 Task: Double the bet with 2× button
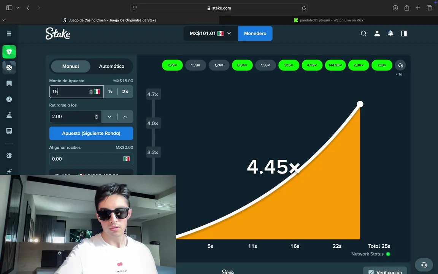tap(125, 92)
